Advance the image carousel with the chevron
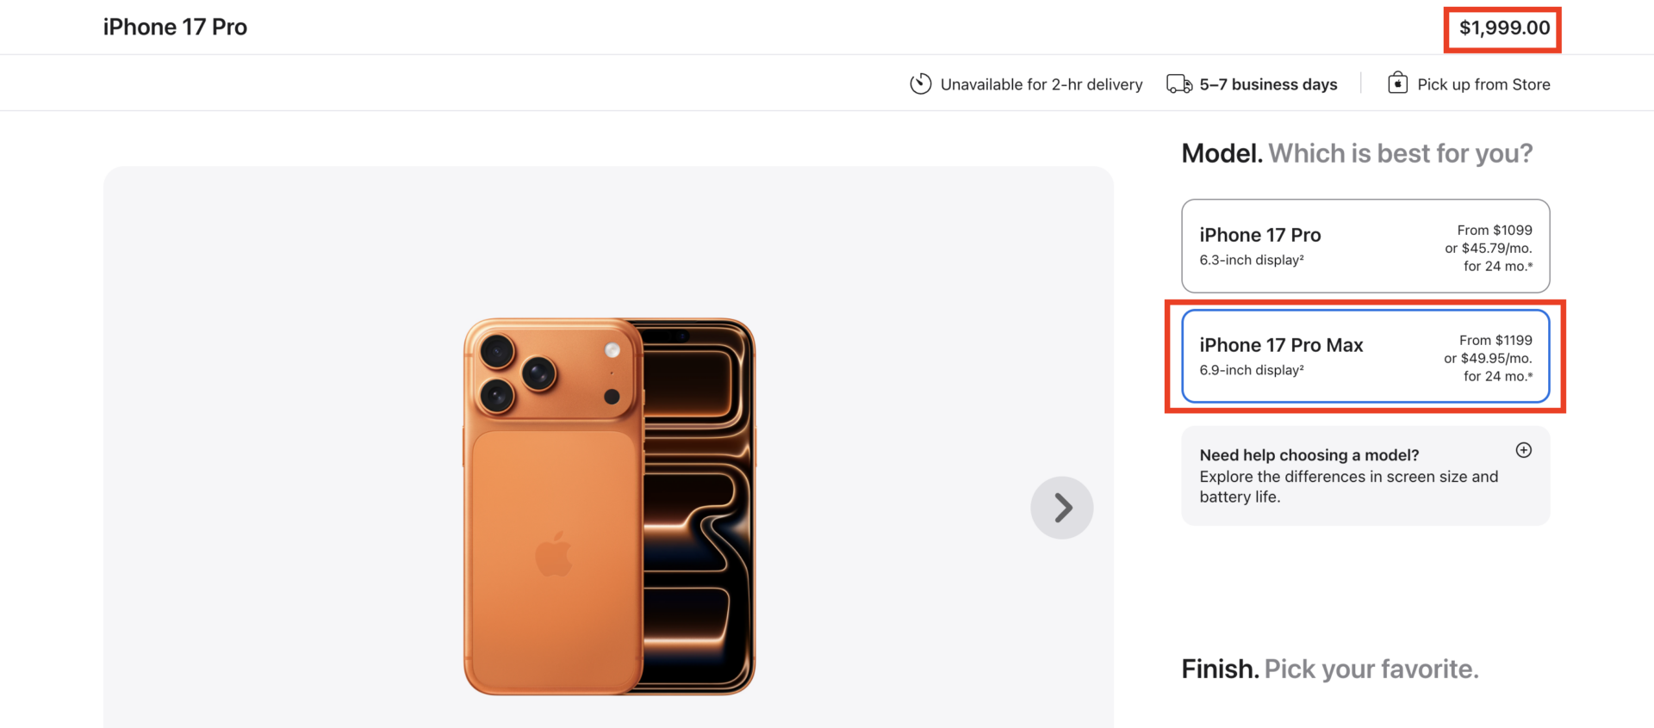This screenshot has width=1654, height=728. coord(1061,507)
